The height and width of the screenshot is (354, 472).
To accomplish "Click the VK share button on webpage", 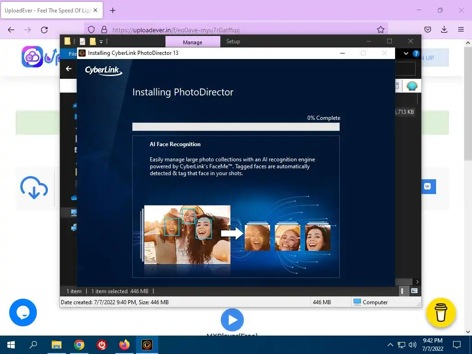I will click(428, 186).
